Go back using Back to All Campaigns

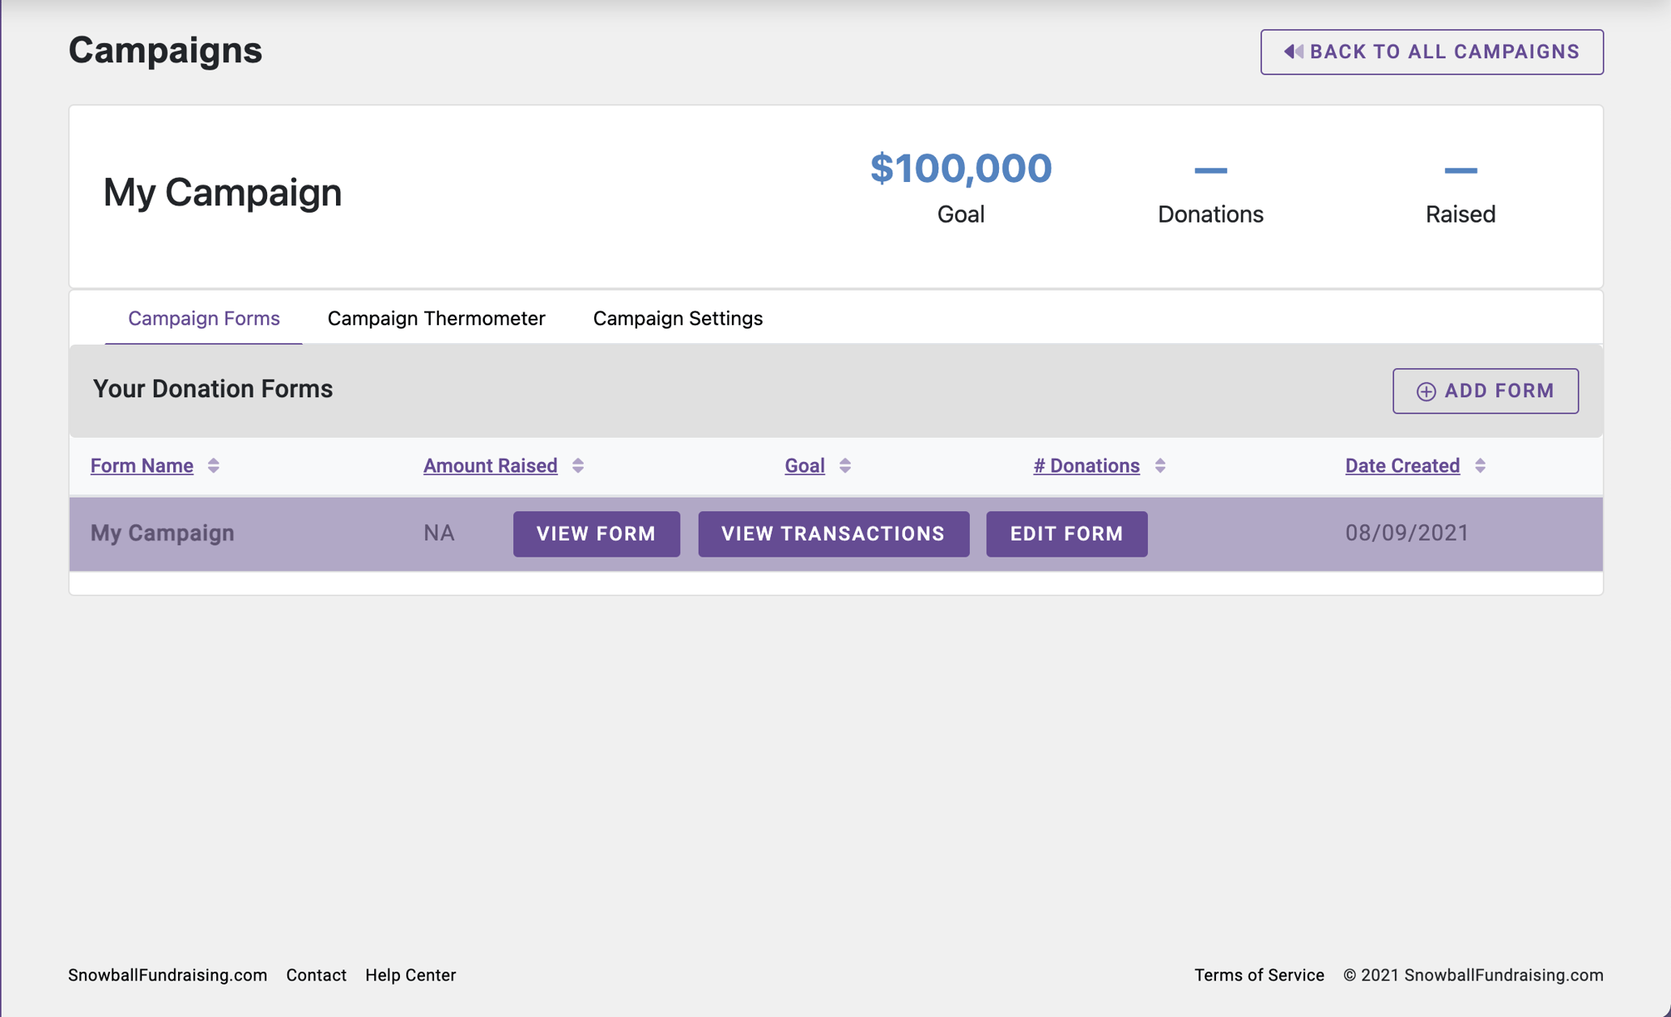point(1431,51)
